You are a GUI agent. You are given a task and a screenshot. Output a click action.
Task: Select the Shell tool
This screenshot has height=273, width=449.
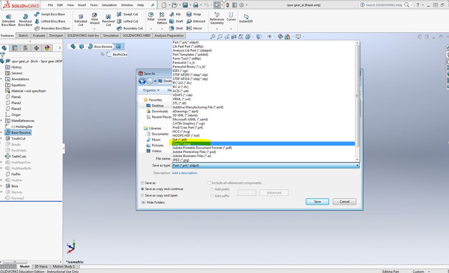[176, 28]
